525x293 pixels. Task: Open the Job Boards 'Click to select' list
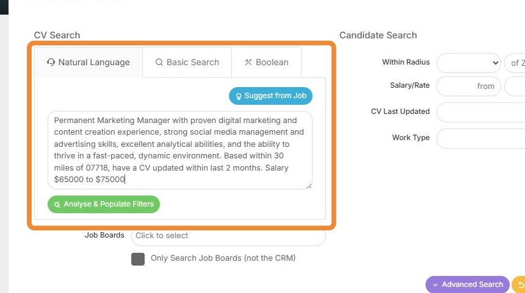228,236
